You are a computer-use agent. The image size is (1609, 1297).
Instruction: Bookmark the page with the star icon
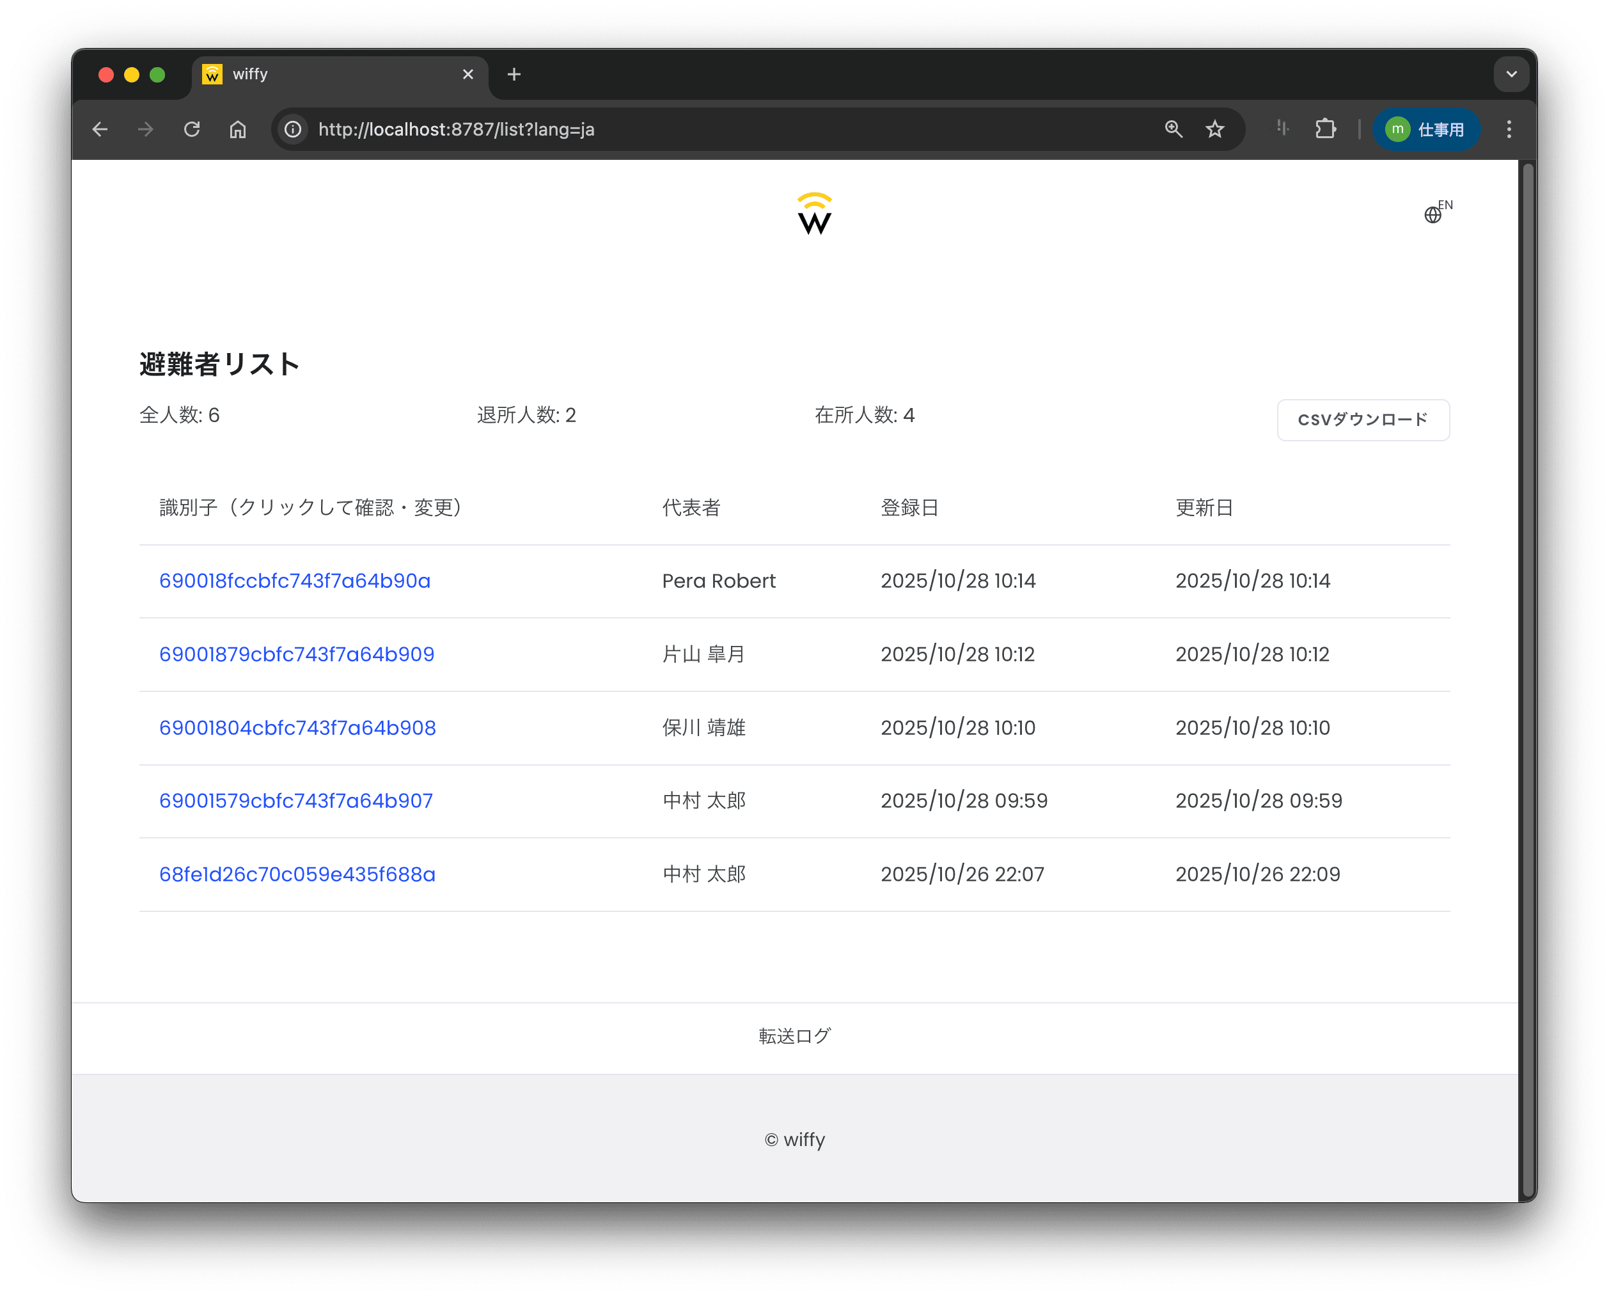pyautogui.click(x=1214, y=129)
